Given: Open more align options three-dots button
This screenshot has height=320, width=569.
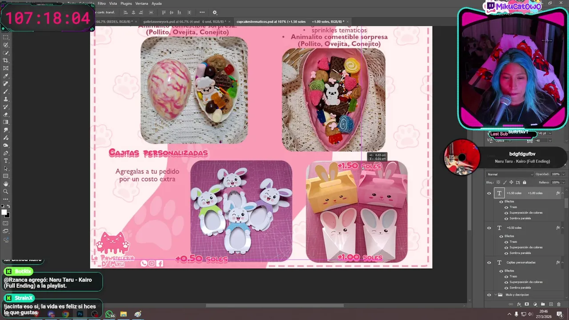Looking at the screenshot, I should [x=202, y=12].
